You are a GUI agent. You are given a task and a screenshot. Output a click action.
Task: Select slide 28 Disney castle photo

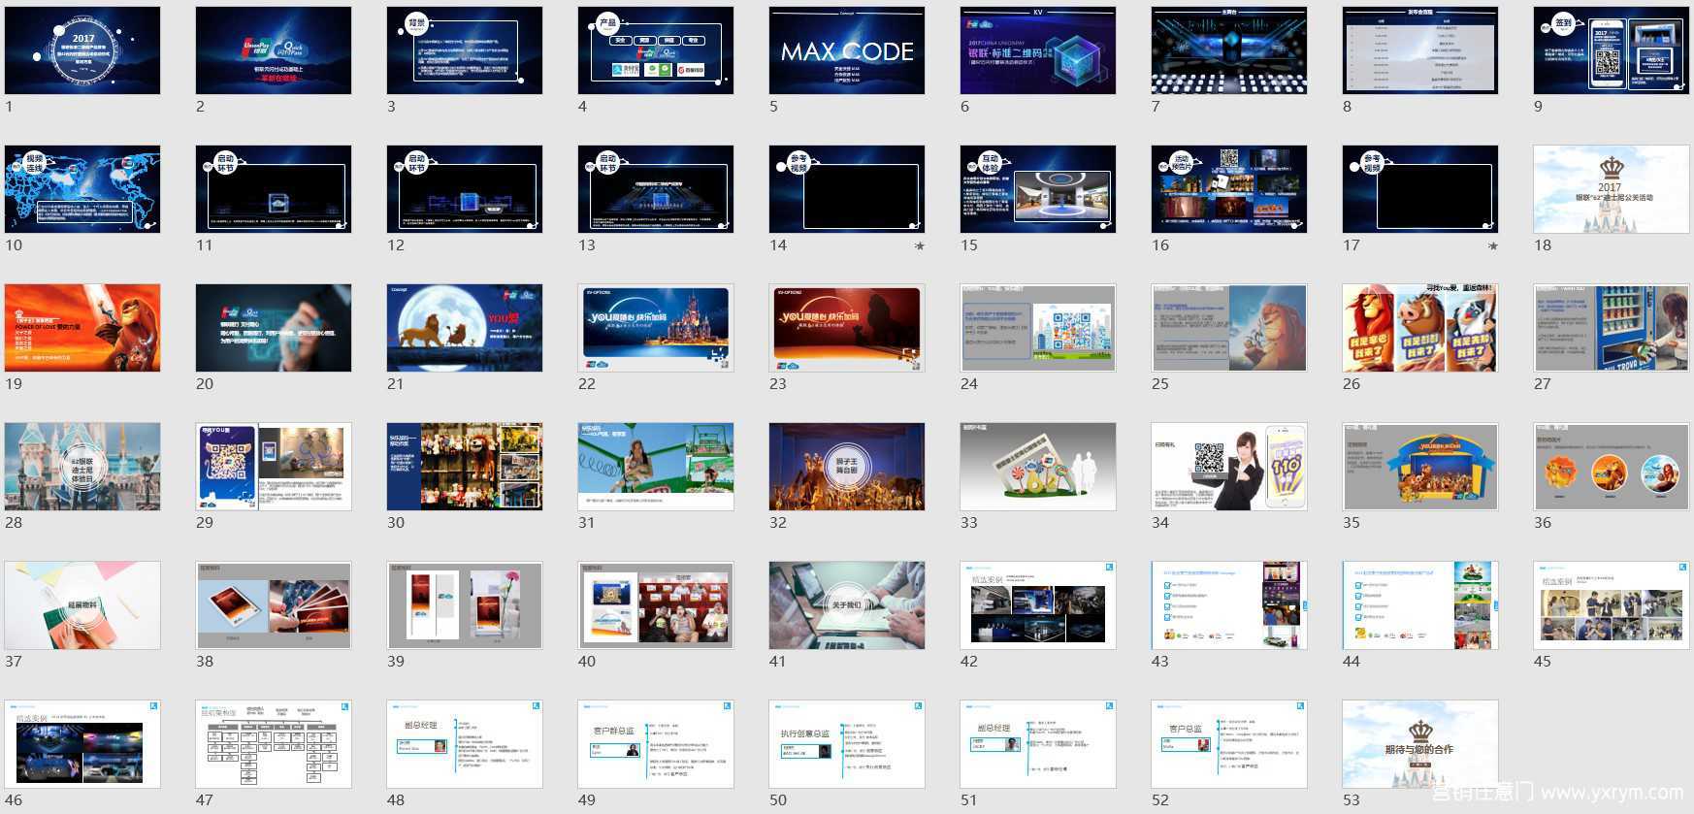point(82,467)
